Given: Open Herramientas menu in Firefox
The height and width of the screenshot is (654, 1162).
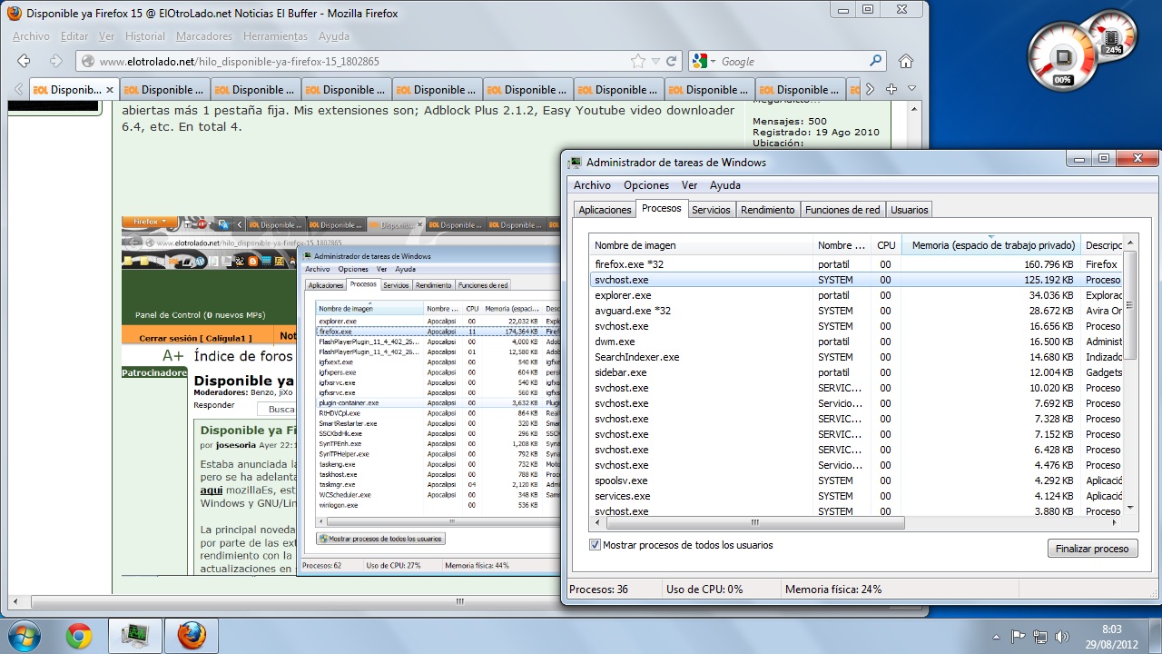Looking at the screenshot, I should 276,36.
